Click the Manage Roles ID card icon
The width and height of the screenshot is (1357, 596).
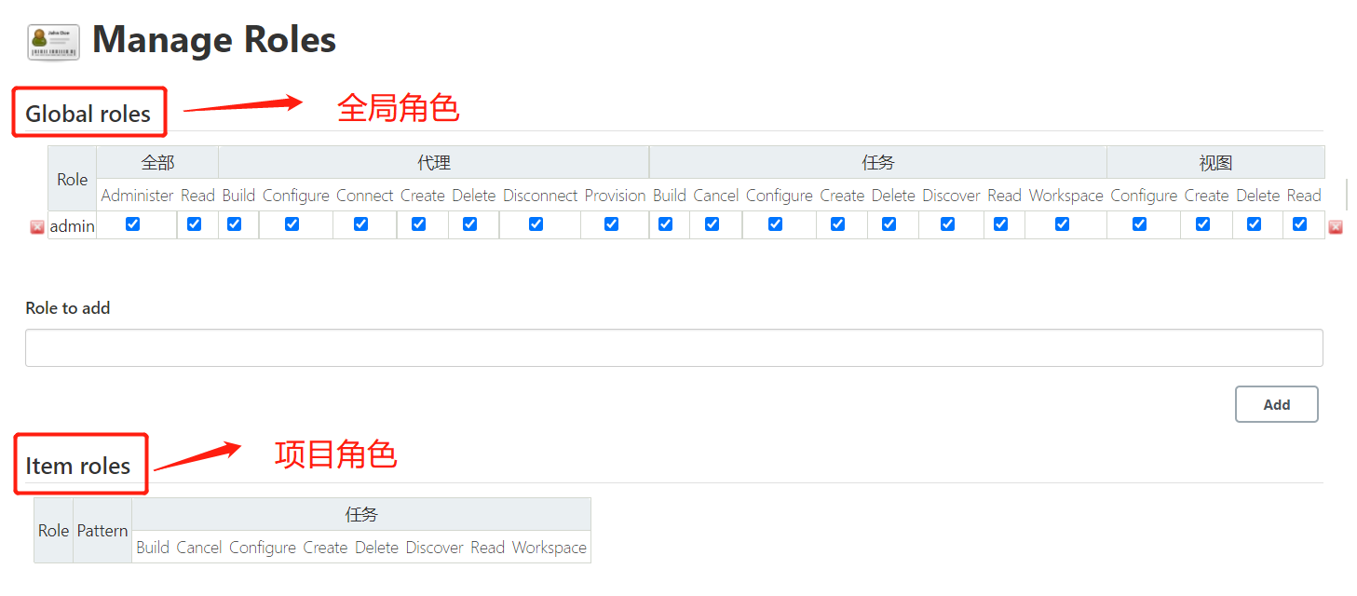pos(54,42)
